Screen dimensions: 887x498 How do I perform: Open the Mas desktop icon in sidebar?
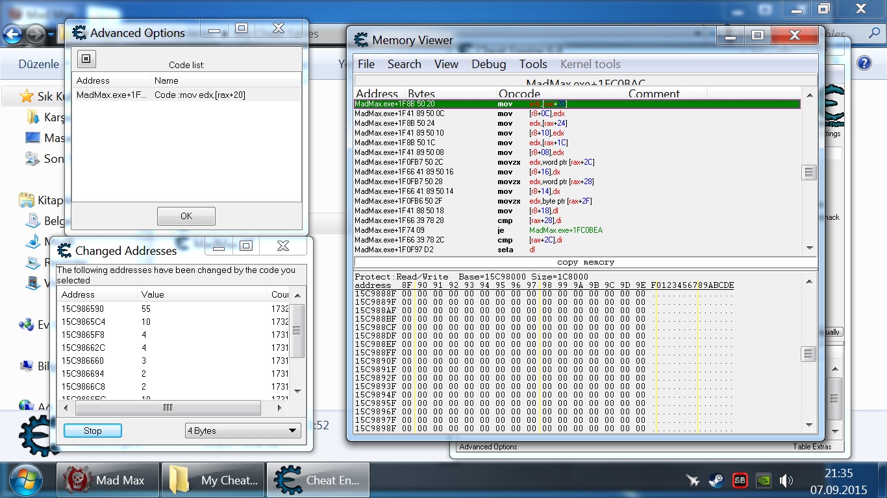click(32, 137)
